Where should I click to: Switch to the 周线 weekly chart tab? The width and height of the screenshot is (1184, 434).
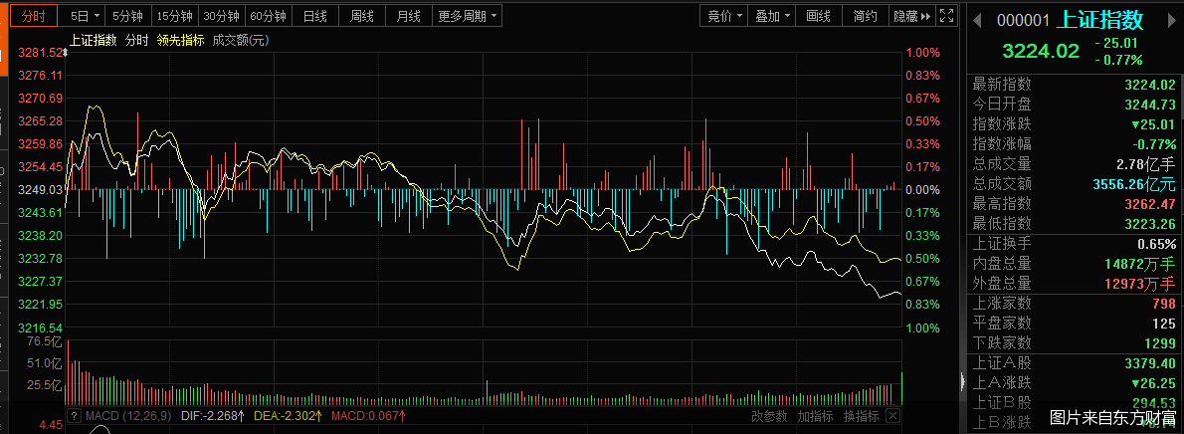(x=362, y=16)
